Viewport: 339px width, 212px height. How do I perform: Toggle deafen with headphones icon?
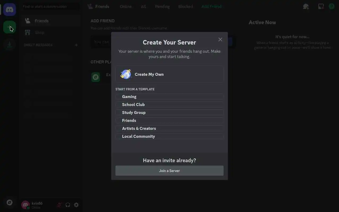[x=68, y=205]
